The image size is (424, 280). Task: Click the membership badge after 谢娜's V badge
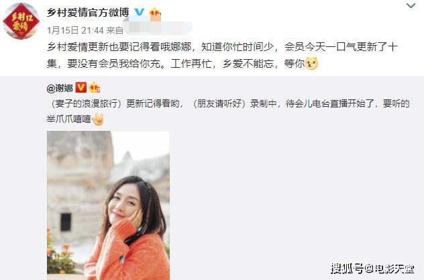[x=95, y=88]
